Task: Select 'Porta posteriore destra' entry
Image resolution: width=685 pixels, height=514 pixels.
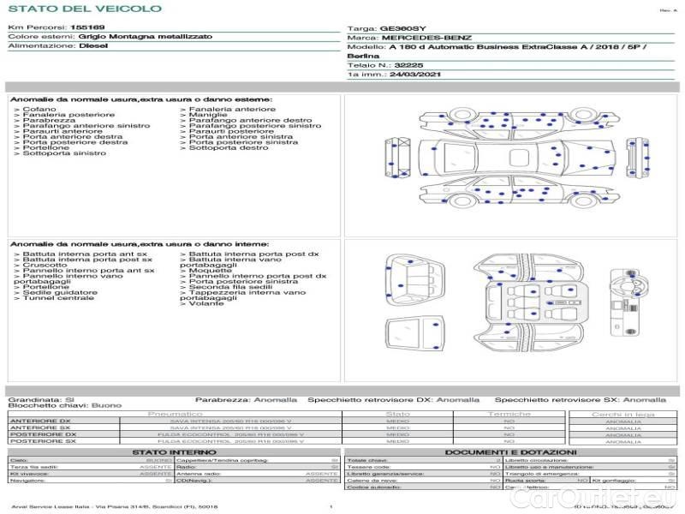Action: (x=75, y=142)
